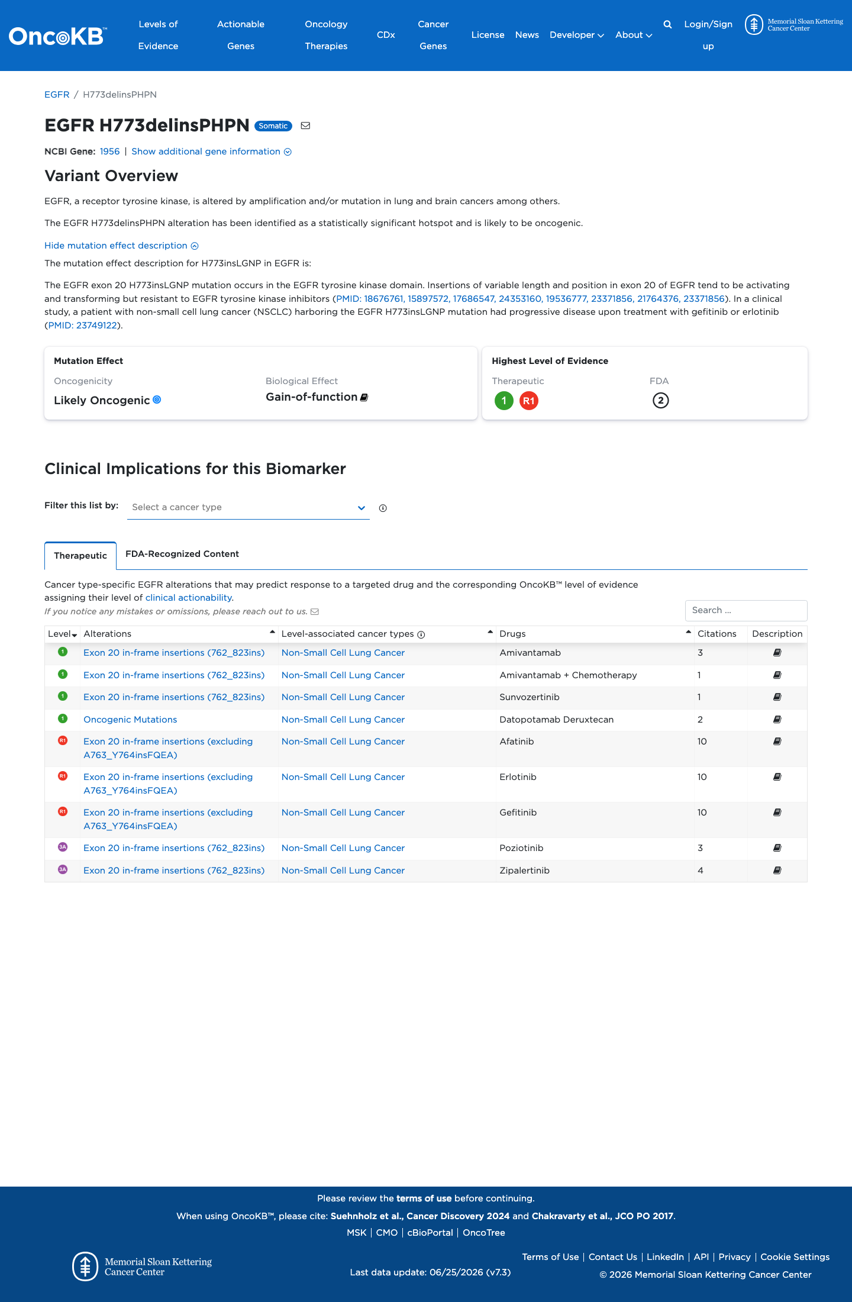852x1302 pixels.
Task: Click info icon in Level-associated cancer types header
Action: point(421,634)
